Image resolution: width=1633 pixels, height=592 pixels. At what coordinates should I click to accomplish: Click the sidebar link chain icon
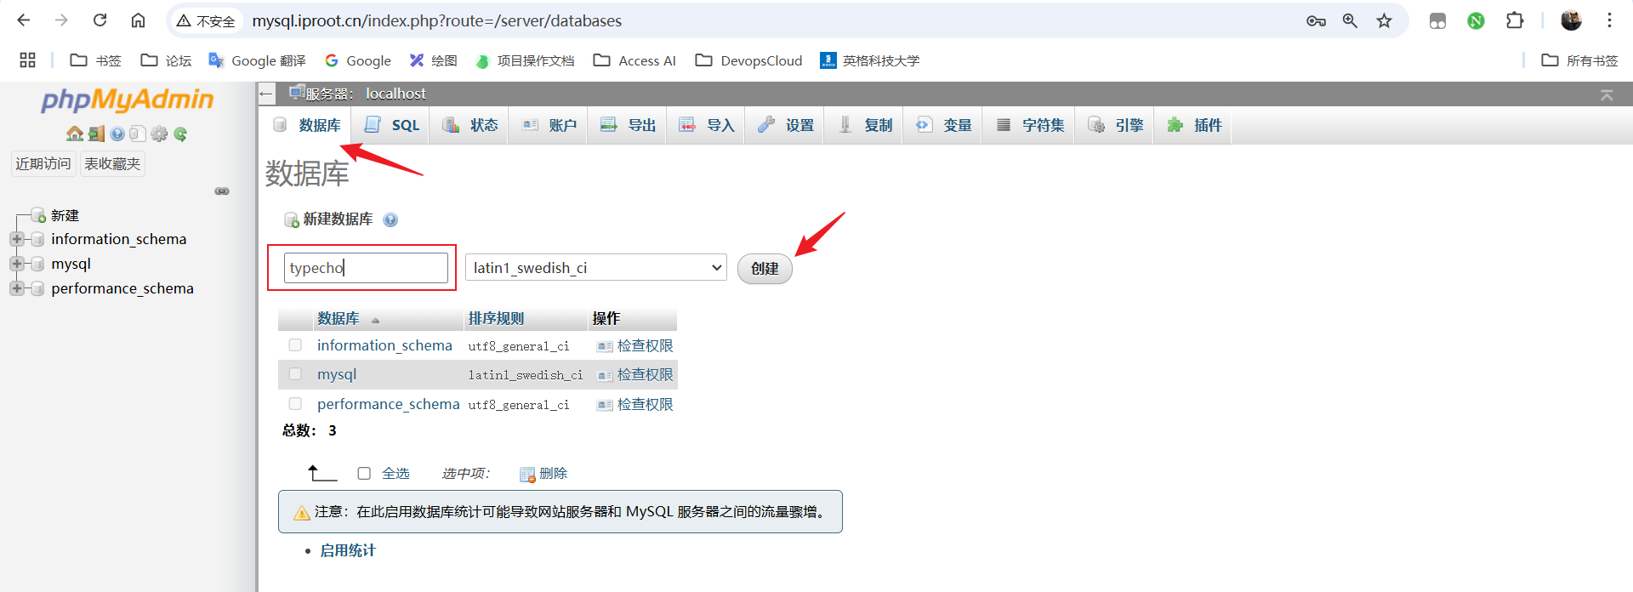click(222, 191)
